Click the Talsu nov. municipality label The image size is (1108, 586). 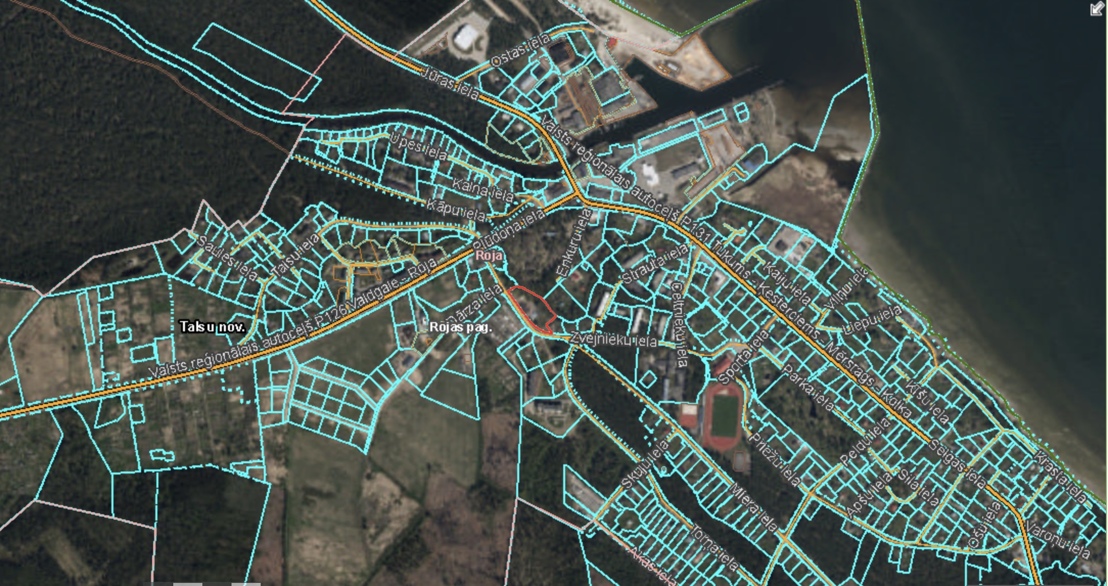(213, 327)
